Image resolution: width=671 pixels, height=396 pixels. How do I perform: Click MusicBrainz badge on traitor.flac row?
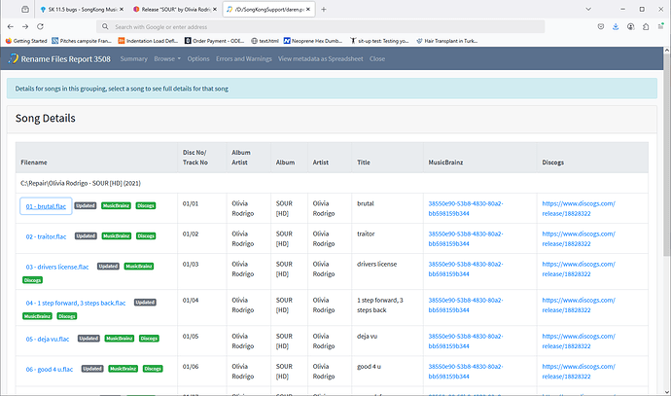point(117,235)
